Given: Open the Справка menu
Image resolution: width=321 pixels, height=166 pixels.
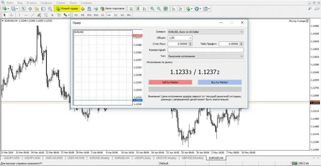Looking at the screenshot, I should tap(86, 3).
